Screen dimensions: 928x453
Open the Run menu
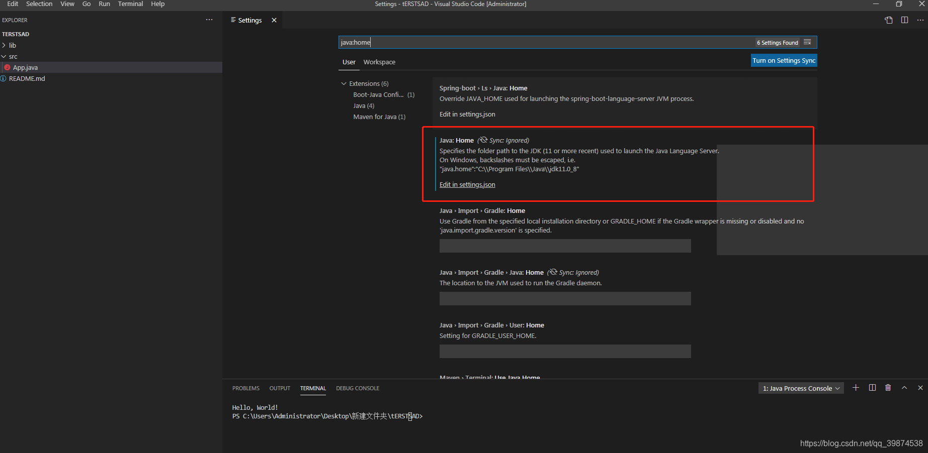104,4
